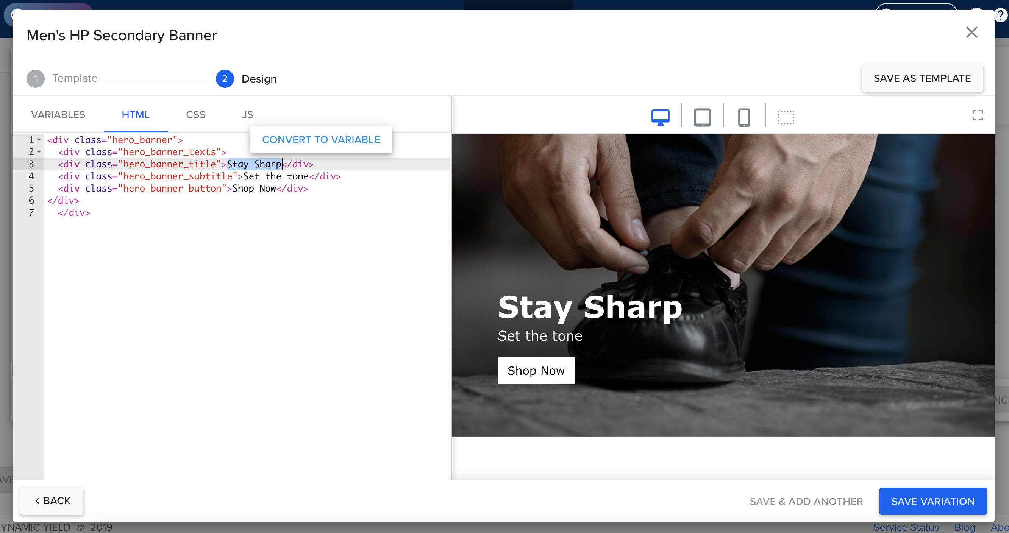Image resolution: width=1009 pixels, height=533 pixels.
Task: Select the dashed custom-size preview icon
Action: 786,117
